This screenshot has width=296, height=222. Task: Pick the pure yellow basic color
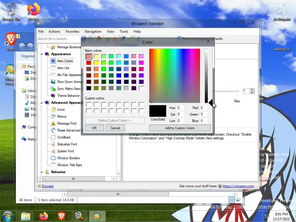click(x=96, y=63)
